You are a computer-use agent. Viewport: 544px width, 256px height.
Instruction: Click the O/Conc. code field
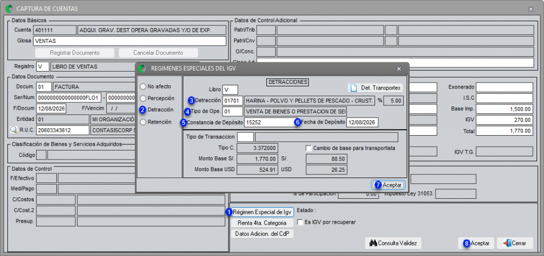pyautogui.click(x=266, y=51)
